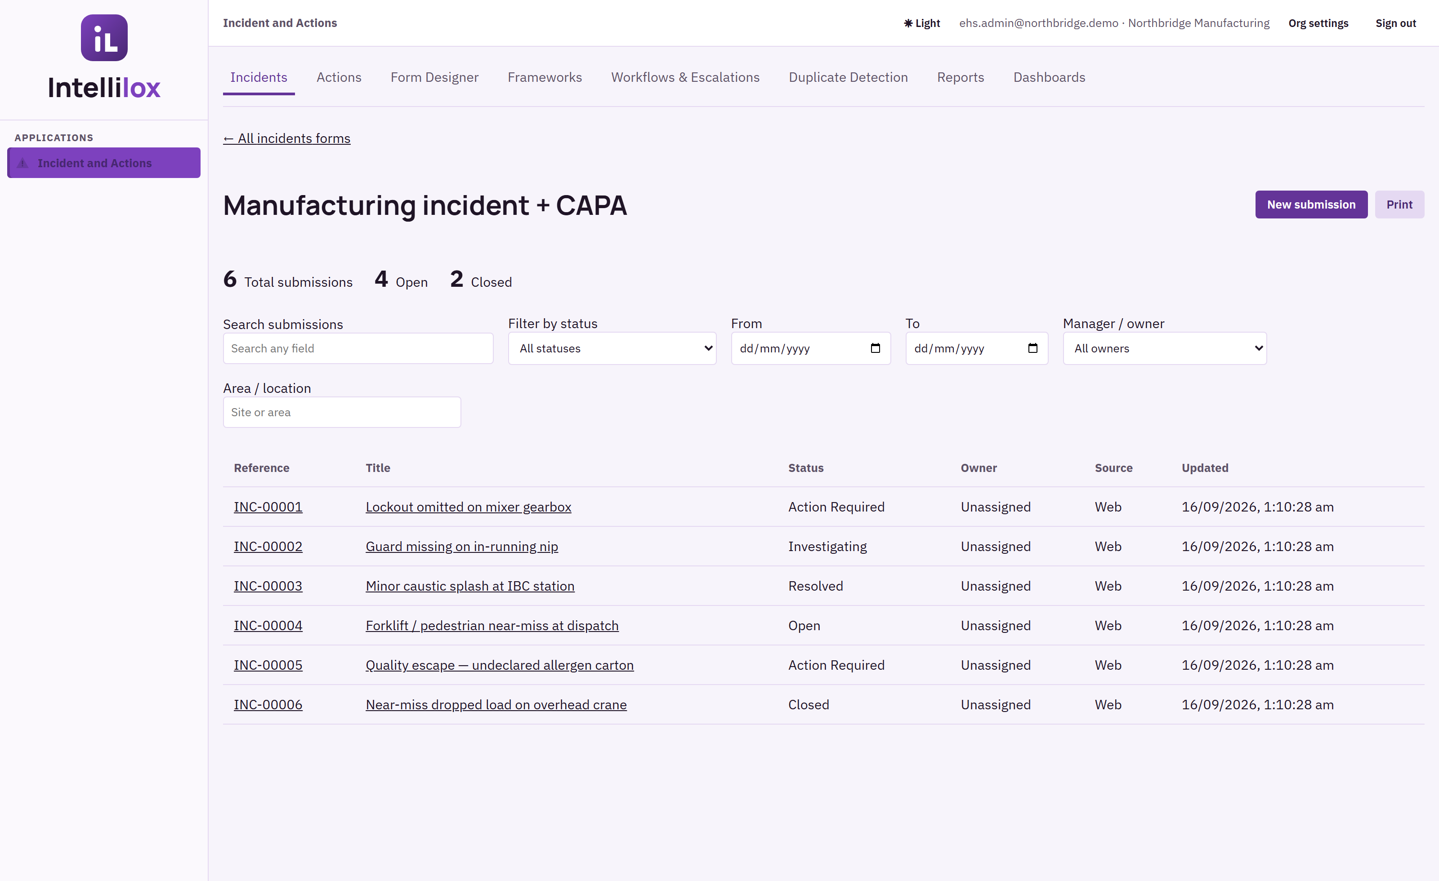Click the 6 Total submissions counter
This screenshot has height=881, width=1439.
288,280
